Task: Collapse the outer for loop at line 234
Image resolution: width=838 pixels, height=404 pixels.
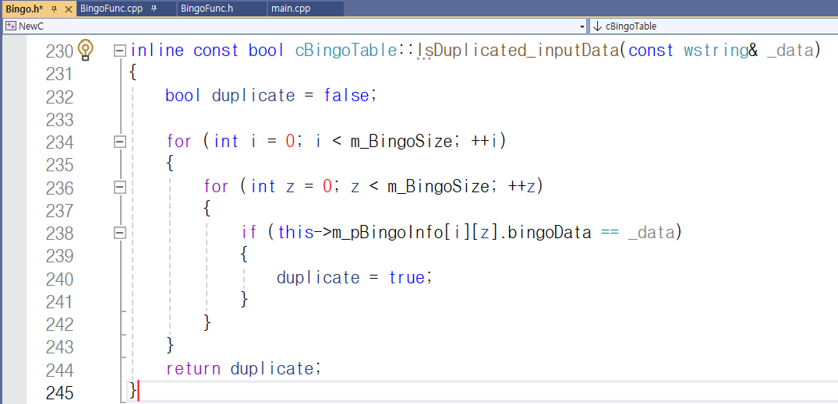Action: (x=120, y=142)
